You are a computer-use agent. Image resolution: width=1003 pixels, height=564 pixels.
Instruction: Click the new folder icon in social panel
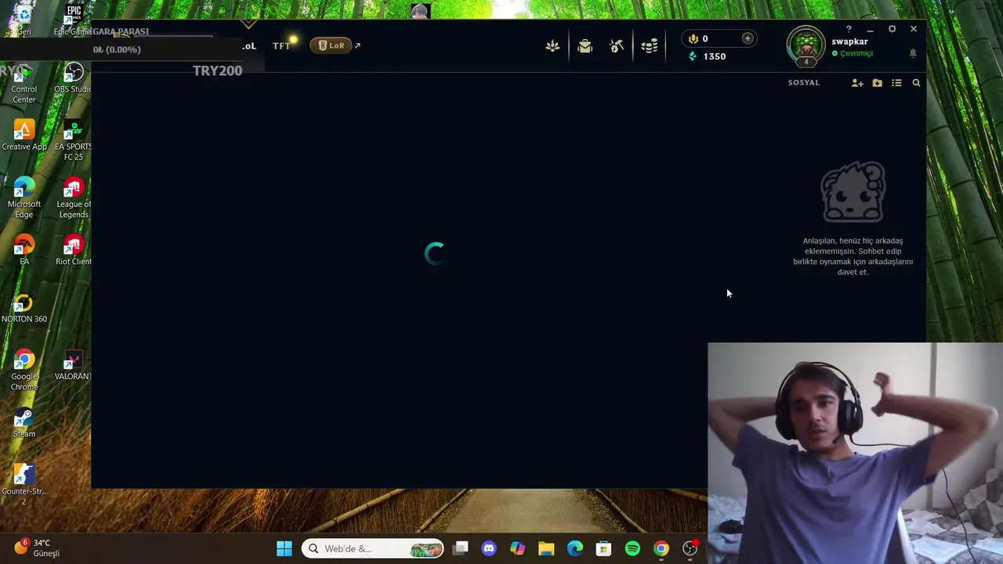click(x=877, y=83)
